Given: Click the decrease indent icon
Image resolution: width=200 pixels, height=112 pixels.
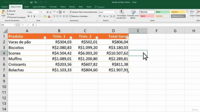Looking at the screenshot, I should 64,16.
